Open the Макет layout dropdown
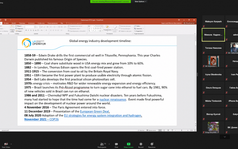 (19, 26)
